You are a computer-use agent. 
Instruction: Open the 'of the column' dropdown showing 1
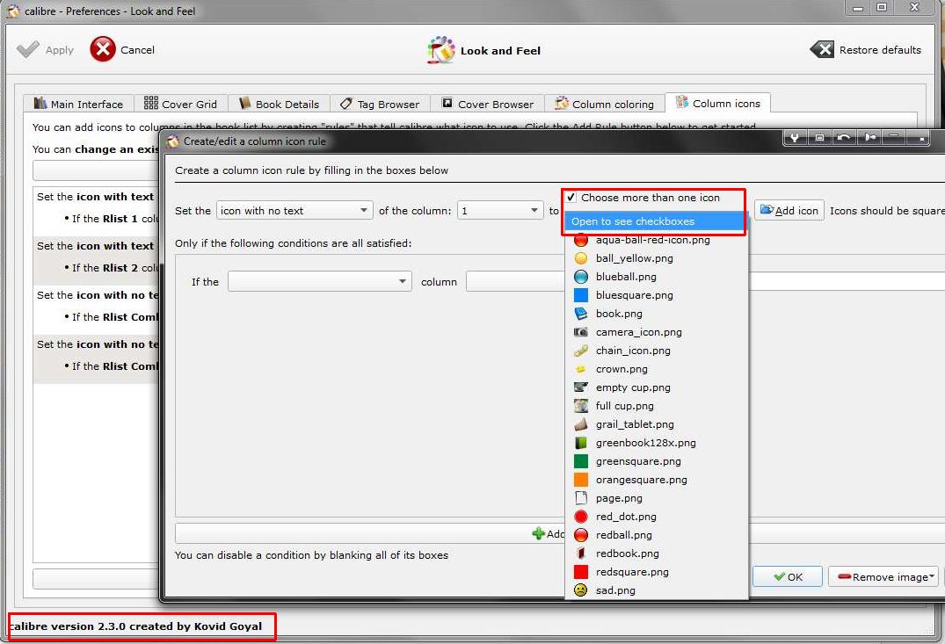click(x=500, y=211)
